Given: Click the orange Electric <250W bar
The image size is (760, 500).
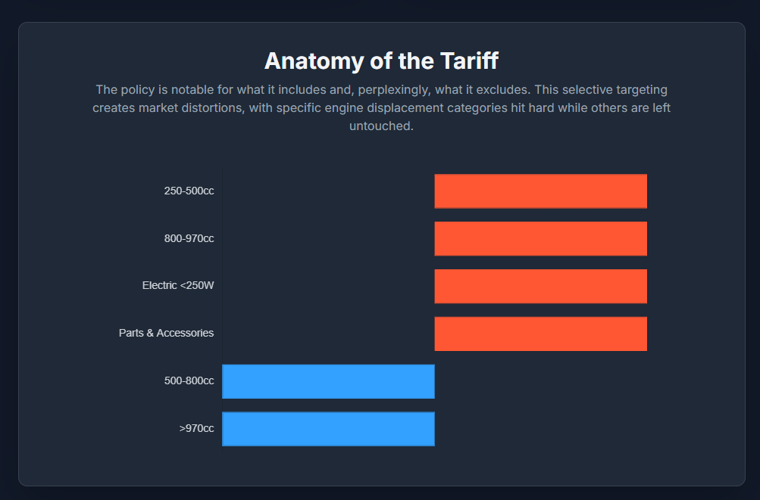Looking at the screenshot, I should point(540,286).
